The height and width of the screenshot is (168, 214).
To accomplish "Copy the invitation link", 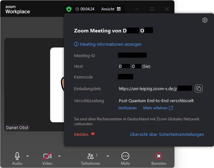I will [199, 89].
